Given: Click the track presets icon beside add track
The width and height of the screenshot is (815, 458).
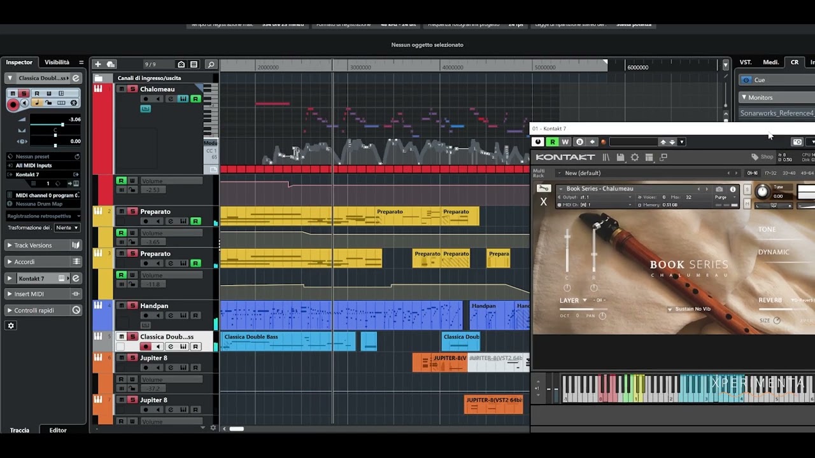Looking at the screenshot, I should click(x=111, y=64).
